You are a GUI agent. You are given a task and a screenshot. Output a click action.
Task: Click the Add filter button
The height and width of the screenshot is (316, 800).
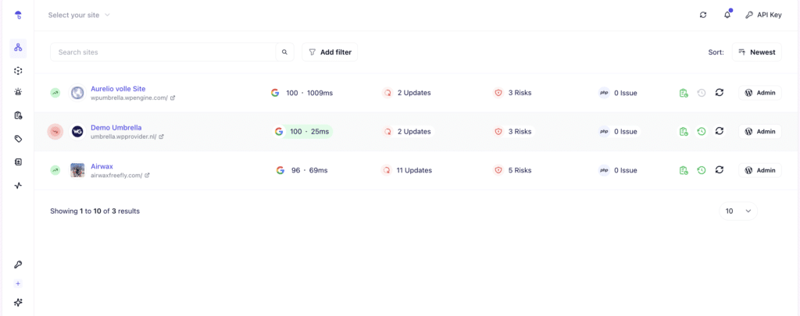click(x=330, y=52)
